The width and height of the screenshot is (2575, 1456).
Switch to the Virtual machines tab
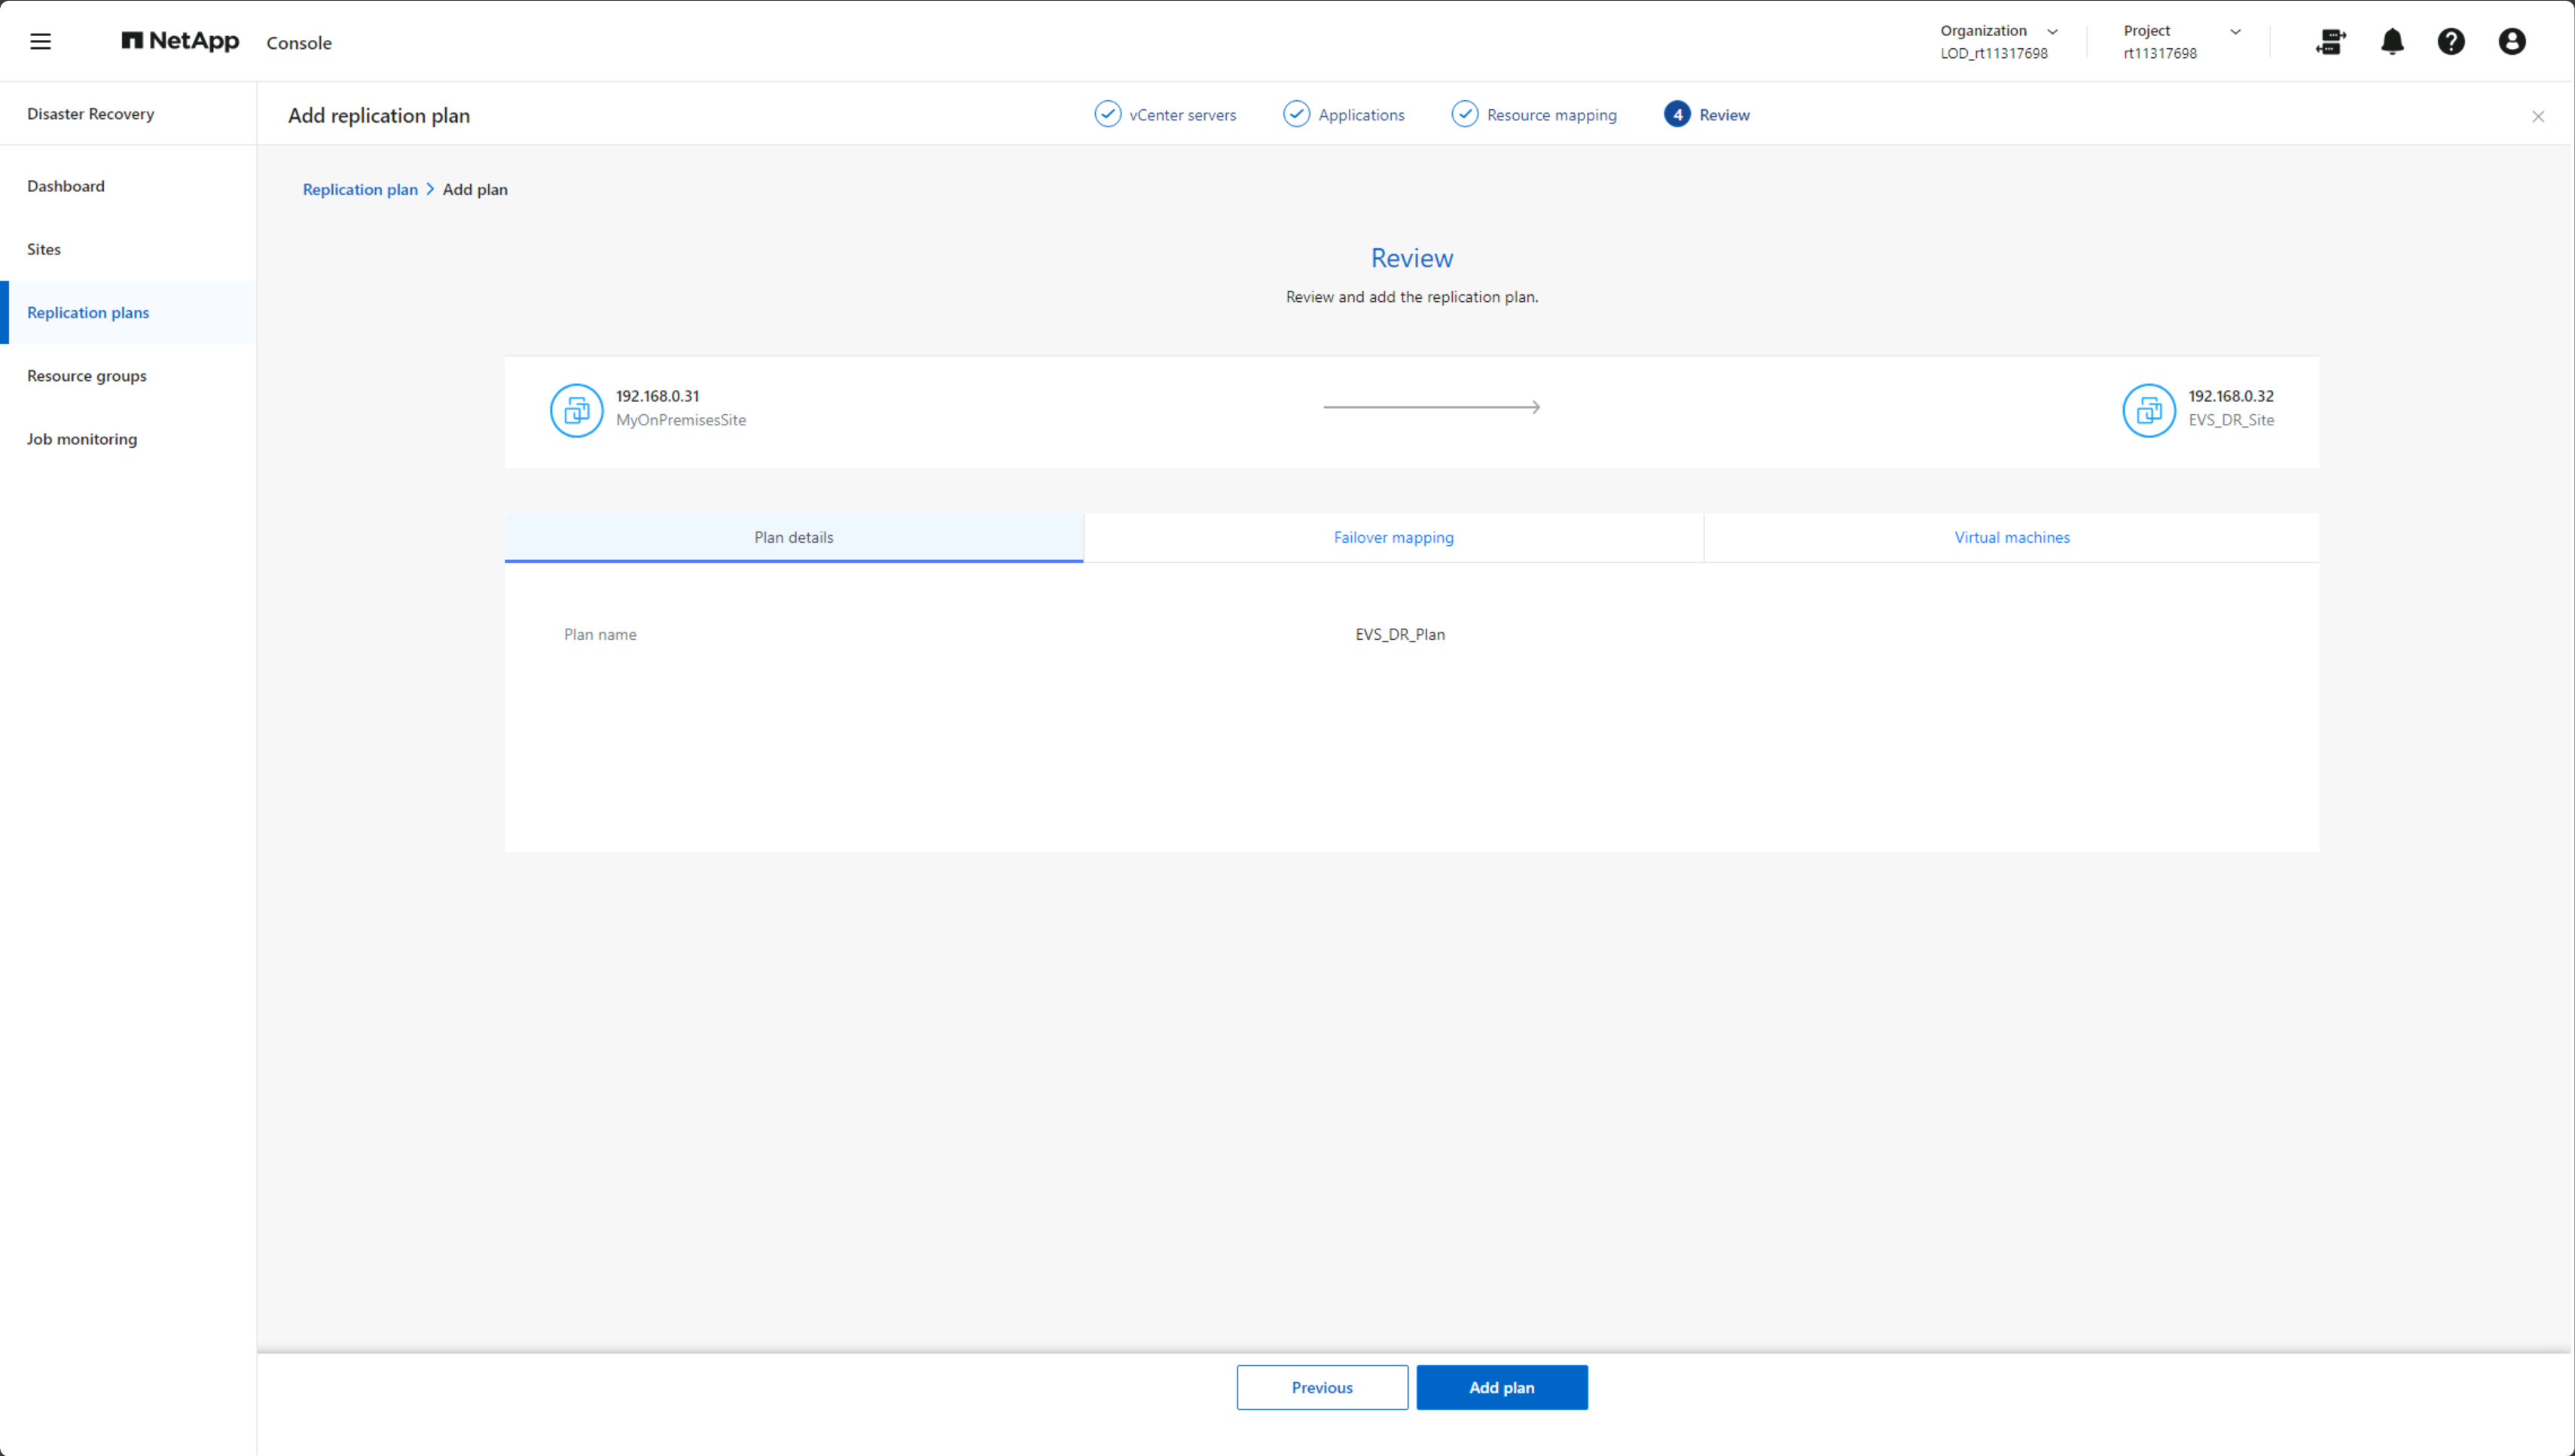[2012, 537]
